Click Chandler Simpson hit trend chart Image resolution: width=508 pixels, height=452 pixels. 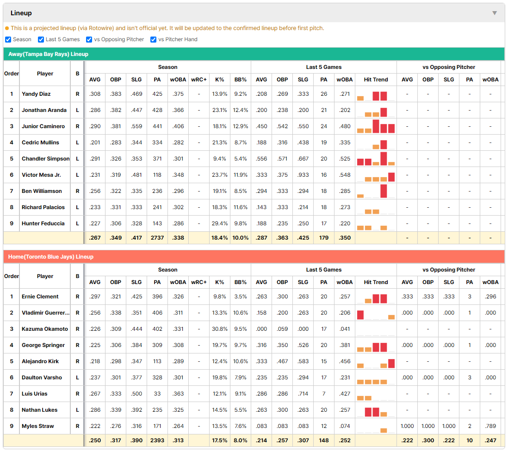pos(376,159)
